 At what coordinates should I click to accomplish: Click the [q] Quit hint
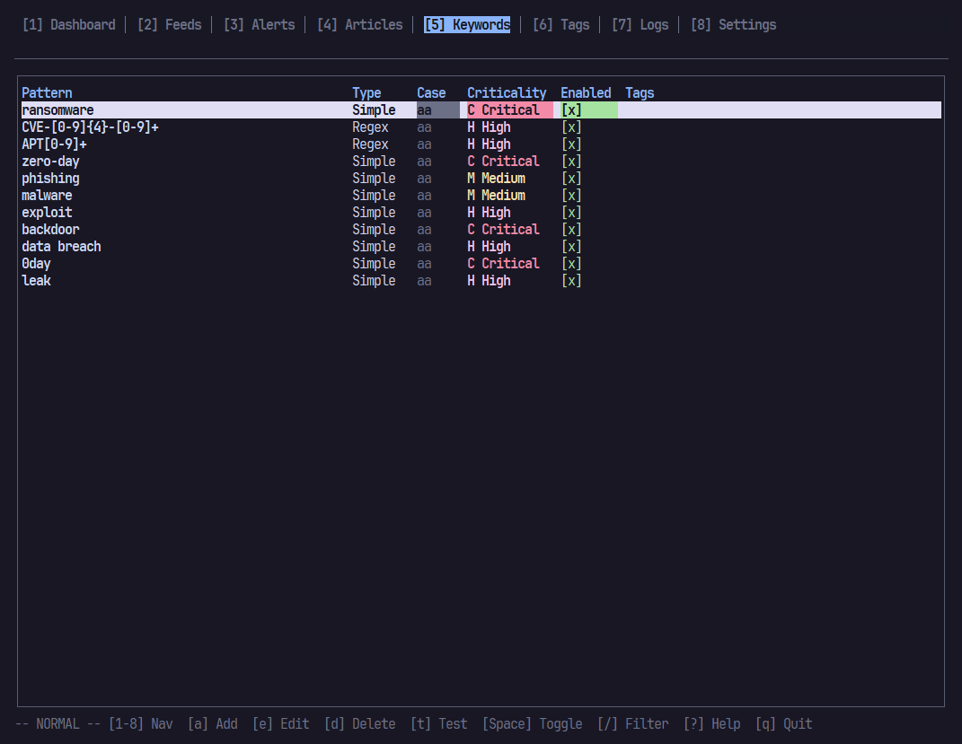783,723
